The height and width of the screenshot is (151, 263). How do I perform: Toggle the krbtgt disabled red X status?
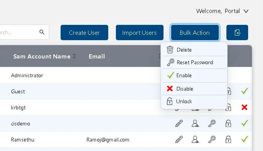pos(245,107)
